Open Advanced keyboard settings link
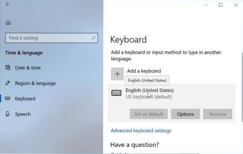Viewport: 243px width, 154px height. [x=141, y=131]
